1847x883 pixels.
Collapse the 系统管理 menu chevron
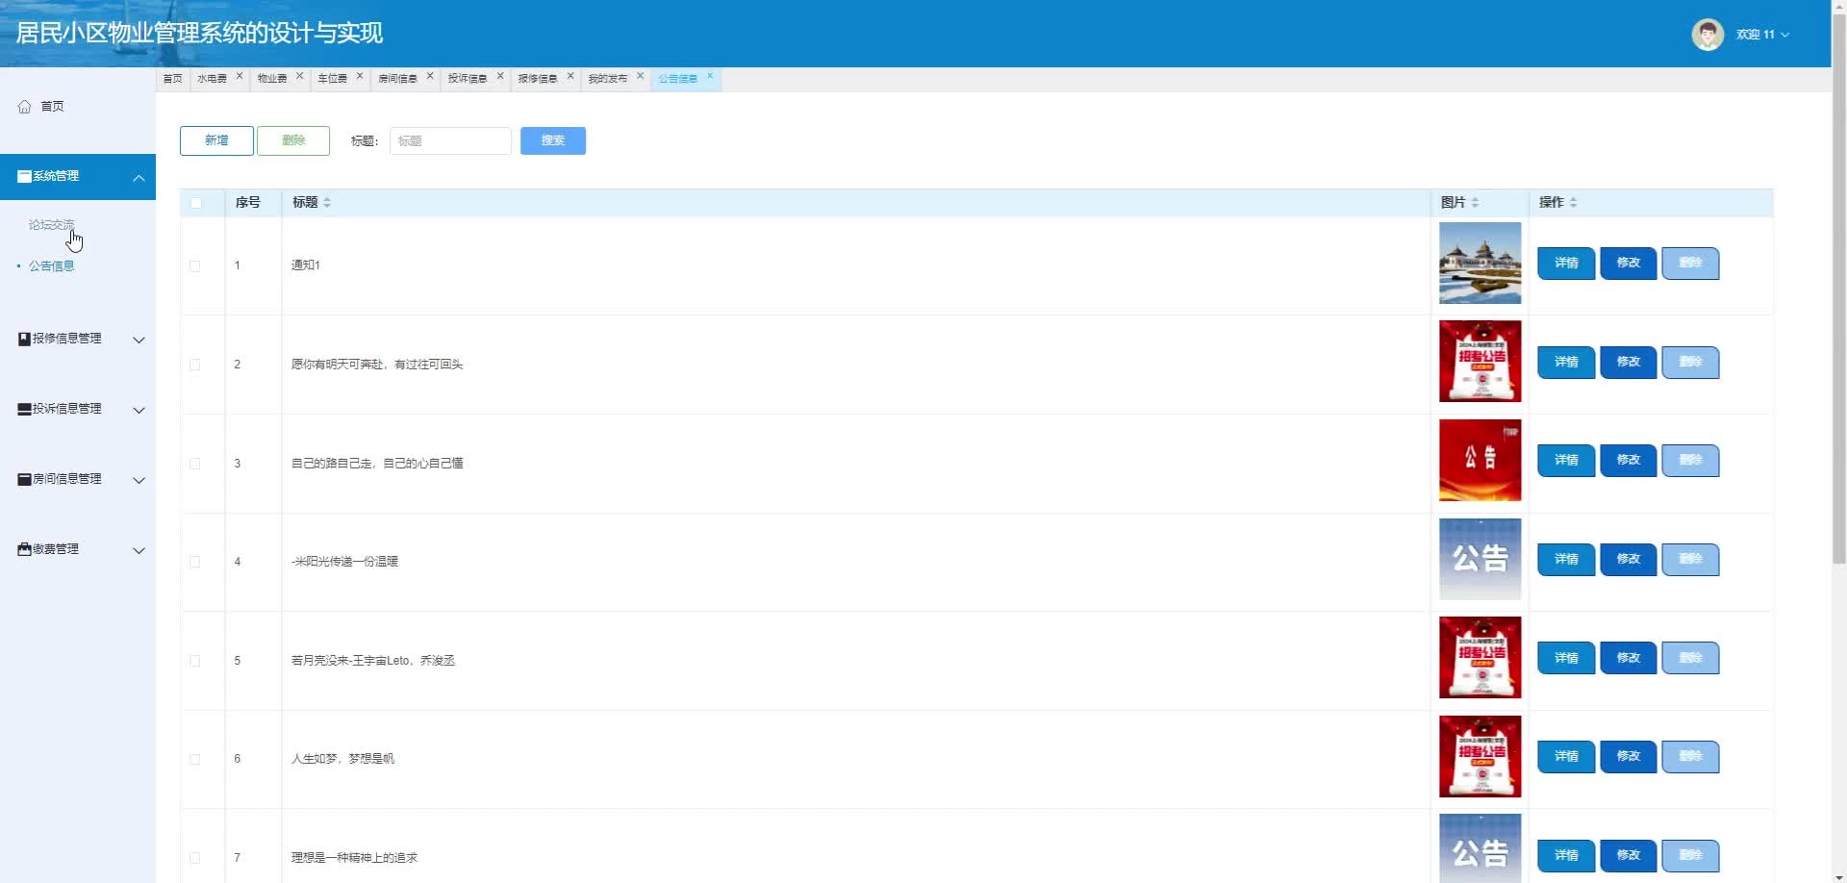click(x=139, y=178)
